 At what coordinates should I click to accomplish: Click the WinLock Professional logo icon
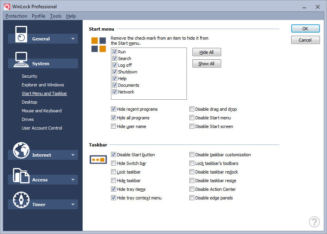point(7,7)
